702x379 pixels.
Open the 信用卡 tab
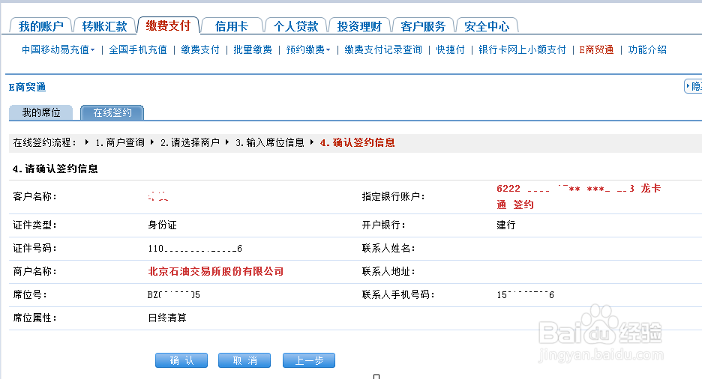[232, 26]
